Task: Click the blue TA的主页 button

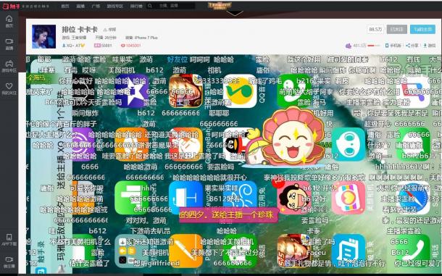Action: pyautogui.click(x=422, y=29)
